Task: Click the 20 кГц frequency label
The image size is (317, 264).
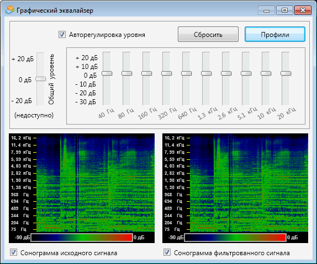Action: 287,113
